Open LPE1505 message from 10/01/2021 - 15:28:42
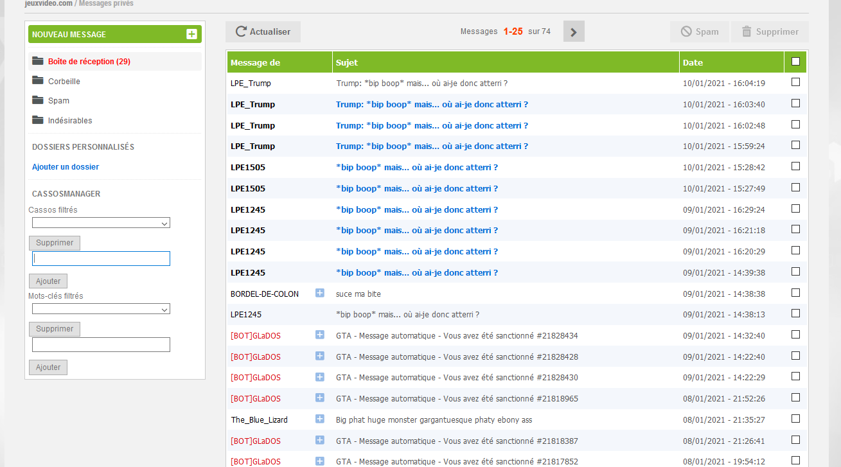Viewport: 841px width, 467px height. 416,168
